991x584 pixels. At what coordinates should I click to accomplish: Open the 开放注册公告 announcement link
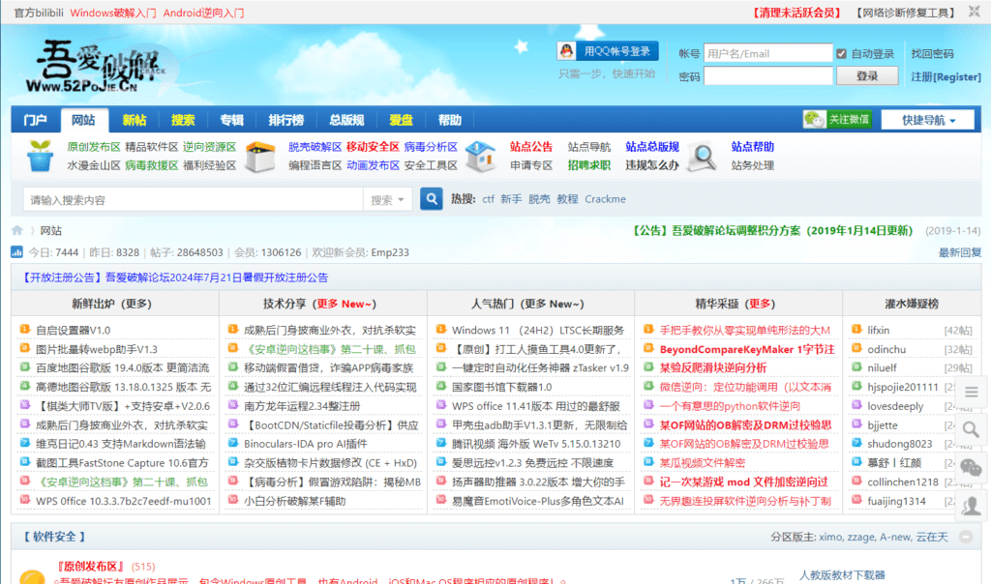coord(174,277)
